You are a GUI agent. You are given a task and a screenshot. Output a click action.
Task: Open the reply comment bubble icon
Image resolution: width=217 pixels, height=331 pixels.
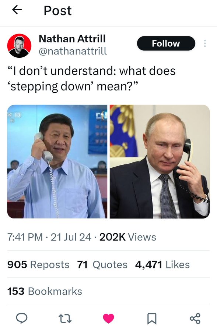click(22, 318)
